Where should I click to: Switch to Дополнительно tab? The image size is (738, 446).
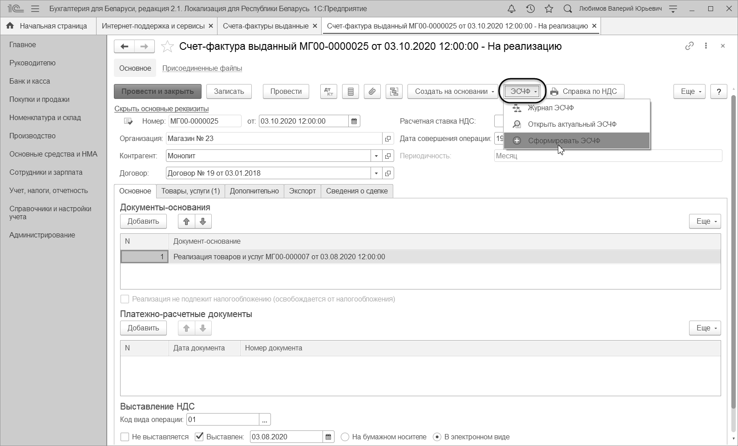pyautogui.click(x=254, y=191)
